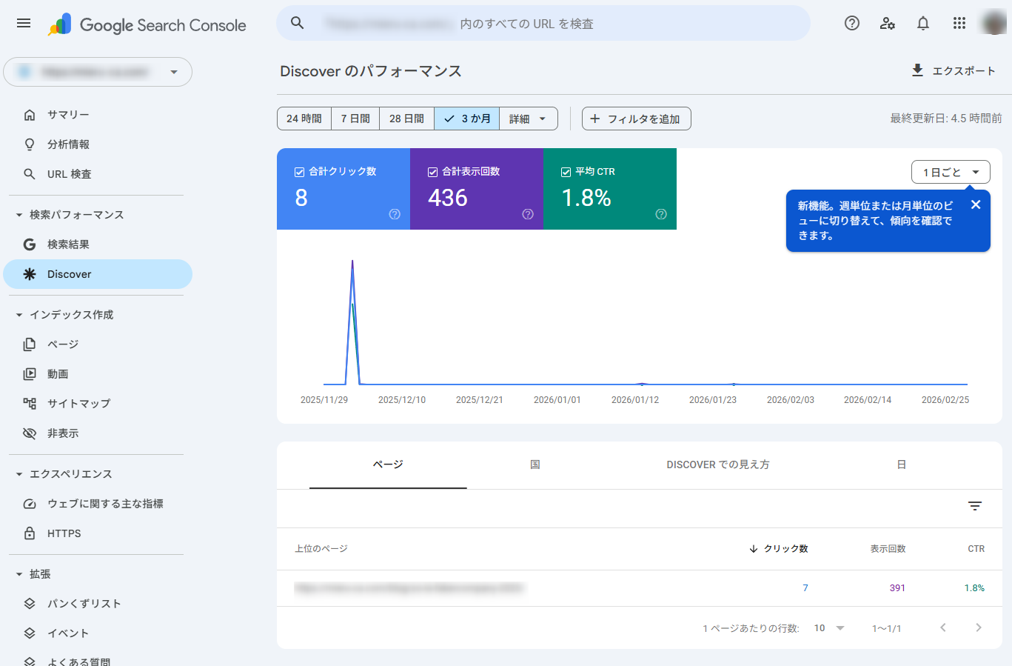Open the 詳細 date range dropdown
This screenshot has width=1012, height=666.
point(529,119)
